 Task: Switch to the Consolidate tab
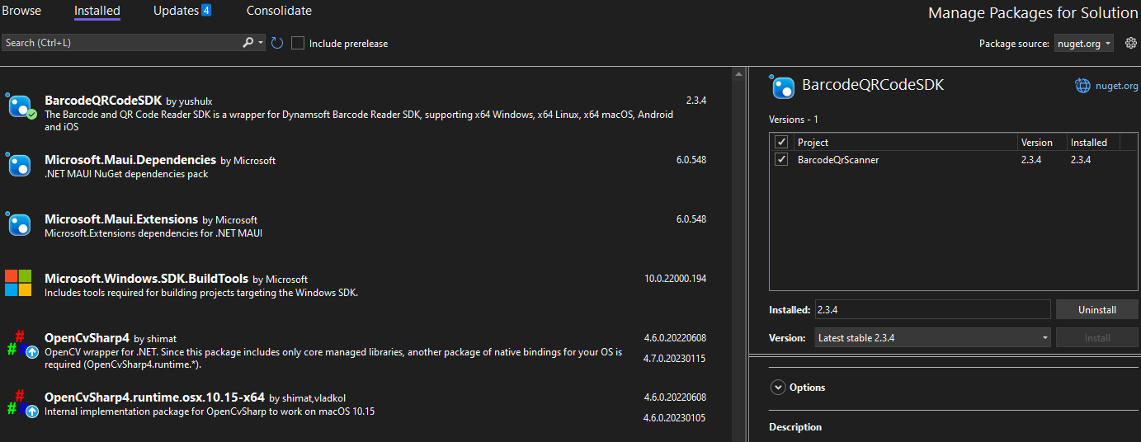279,11
